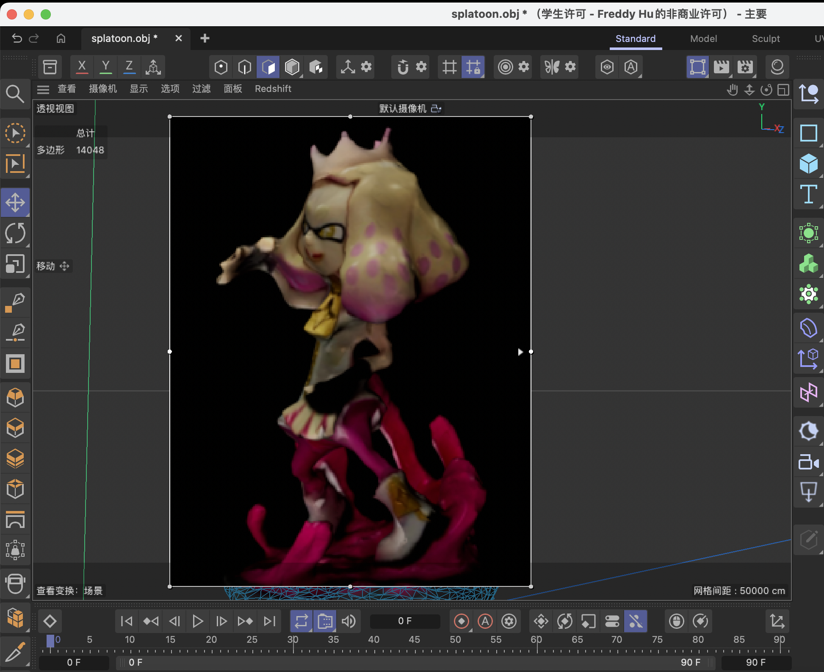Open the viewport hamburger menu
Screen dimensions: 824x672
click(x=43, y=89)
